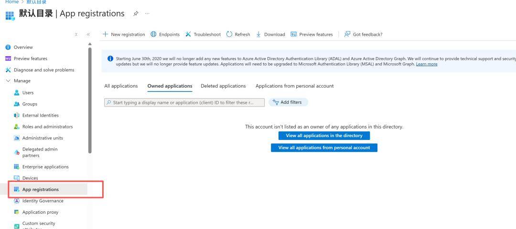Click Roles and administrators icon

[17, 127]
